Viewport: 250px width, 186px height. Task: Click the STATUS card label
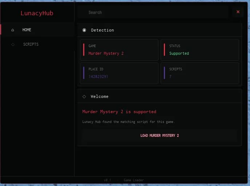coord(174,46)
